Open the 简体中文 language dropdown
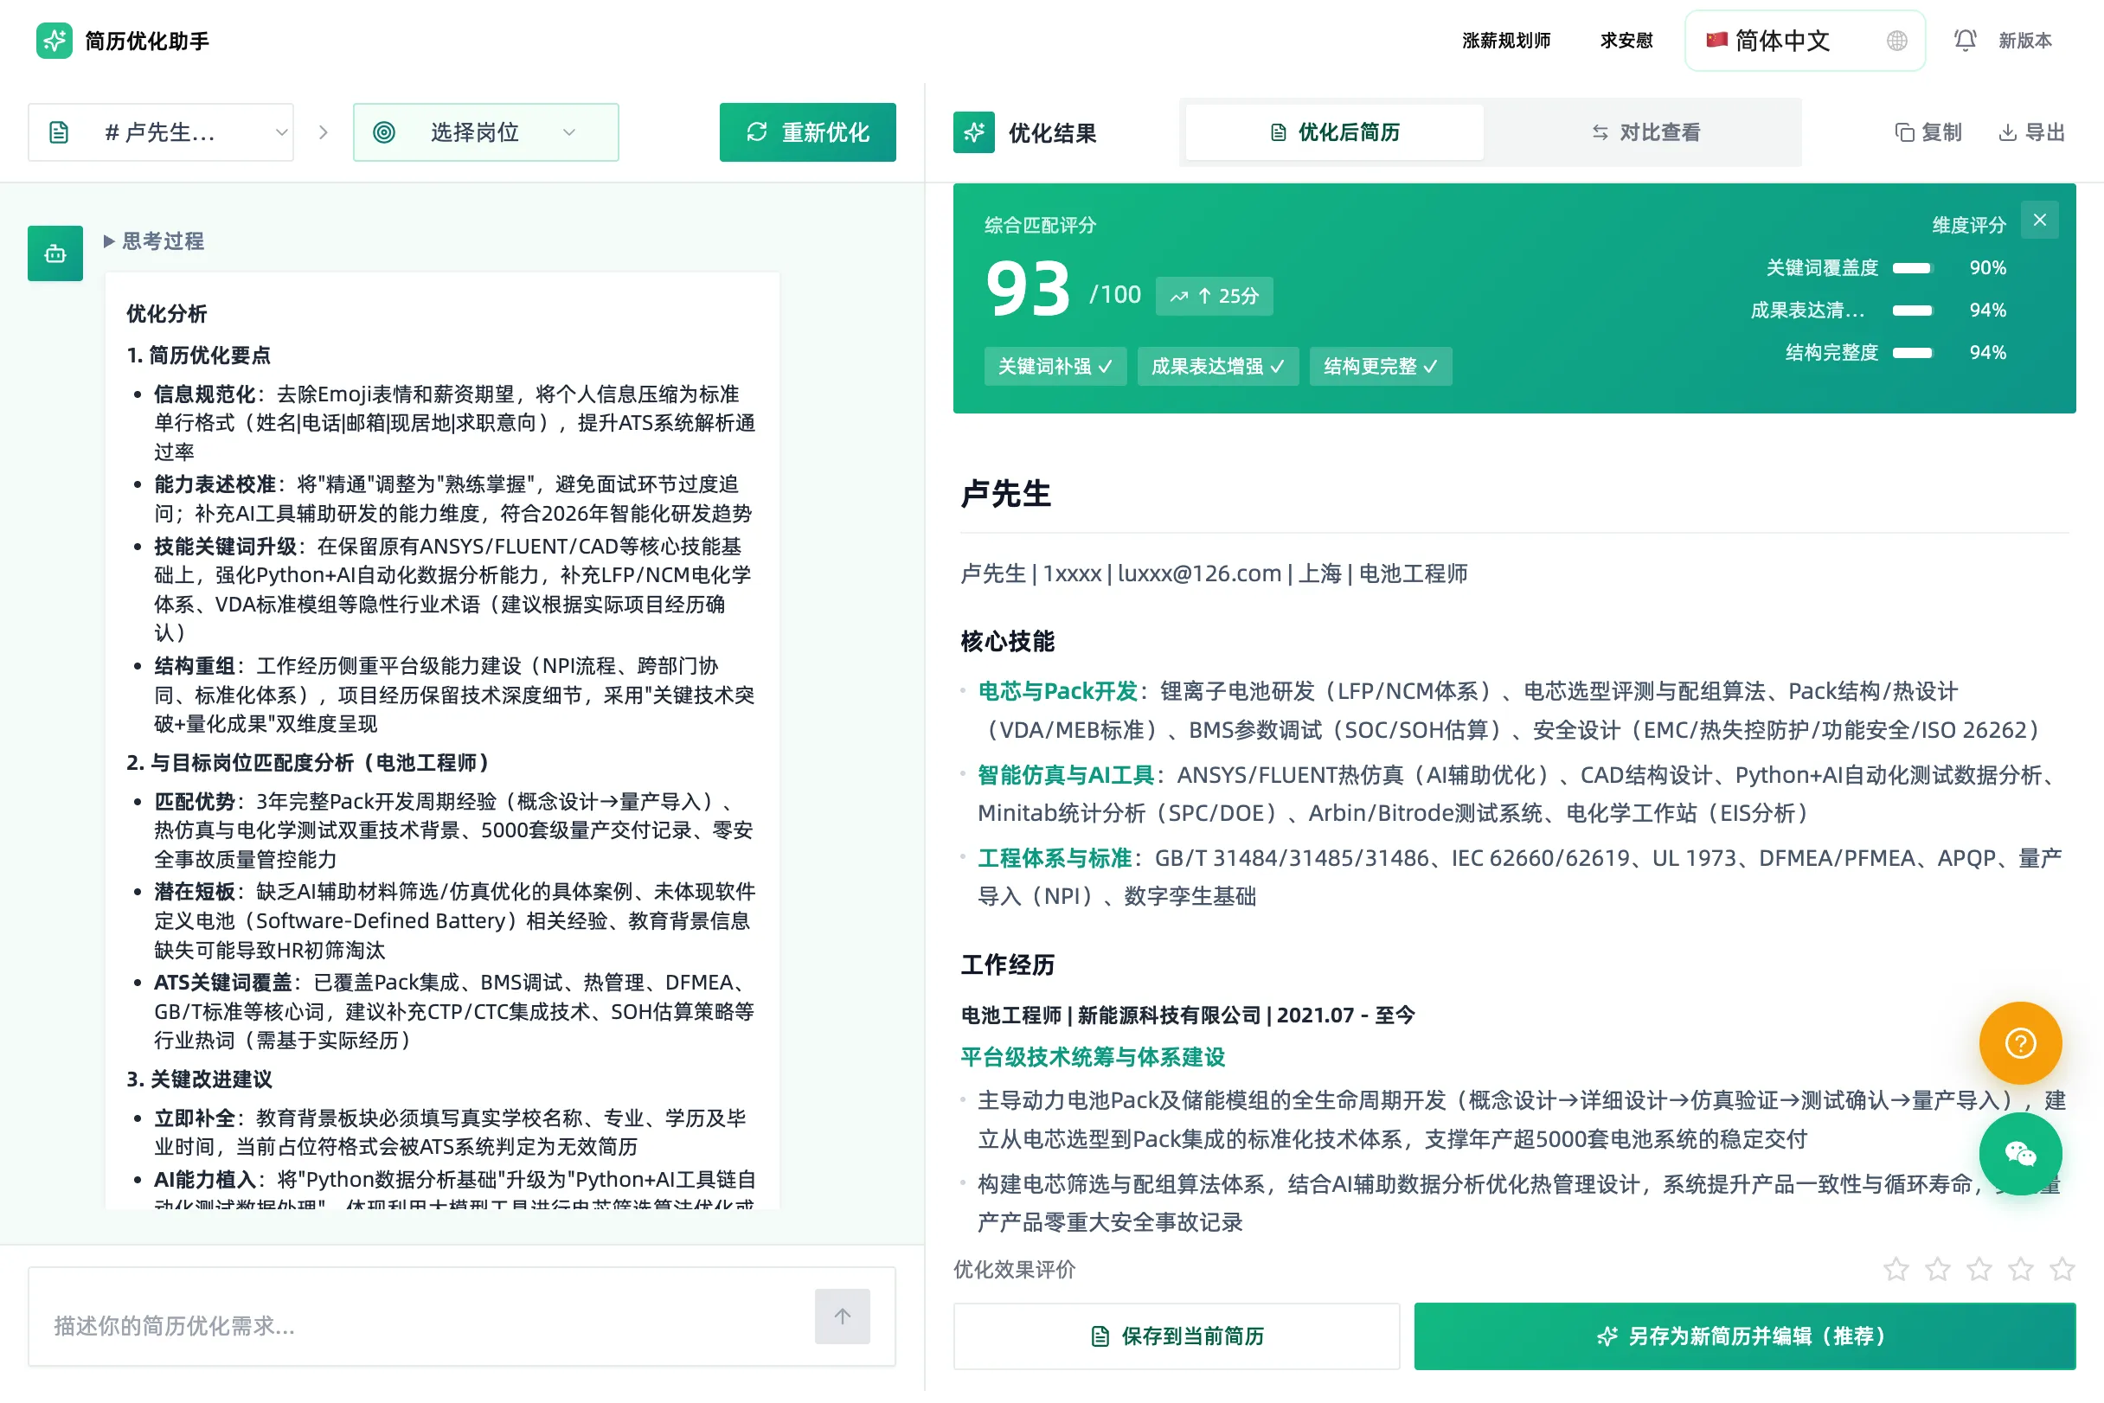 (x=1804, y=41)
